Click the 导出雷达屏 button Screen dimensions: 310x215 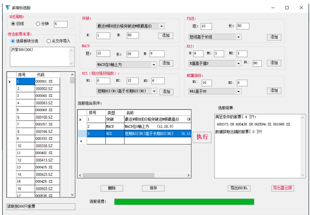282,188
